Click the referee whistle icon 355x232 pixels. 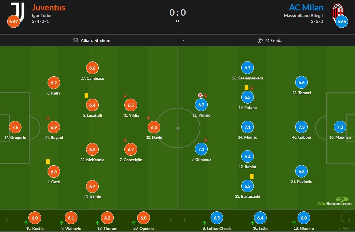tap(260, 40)
